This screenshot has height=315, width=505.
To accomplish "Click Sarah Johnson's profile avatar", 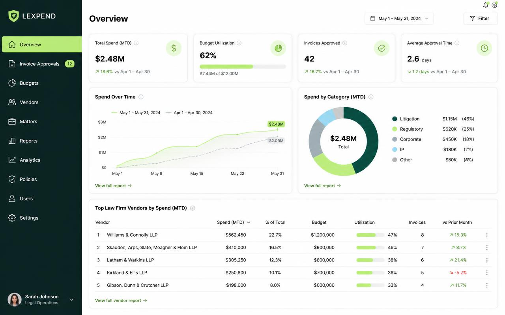I will tap(15, 300).
